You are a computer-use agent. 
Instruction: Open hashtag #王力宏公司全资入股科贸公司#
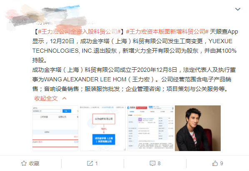click(x=79, y=32)
